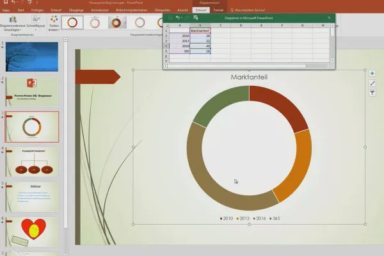Click the Chart Filters funnel button
Screen dimensions: 384x256
tap(372, 93)
